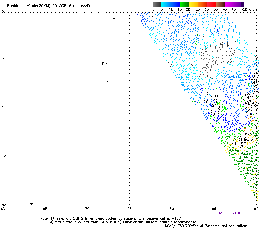Click the NOAA/NESDIS credit text
The image size is (259, 228).
coord(206,226)
